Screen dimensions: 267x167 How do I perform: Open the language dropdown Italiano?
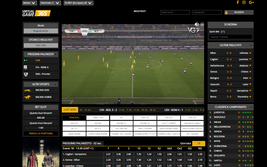pyautogui.click(x=30, y=3)
